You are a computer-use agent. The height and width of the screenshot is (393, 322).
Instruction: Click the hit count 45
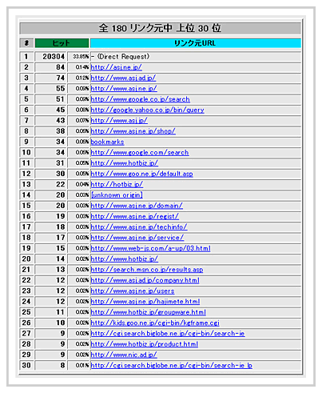click(x=61, y=110)
